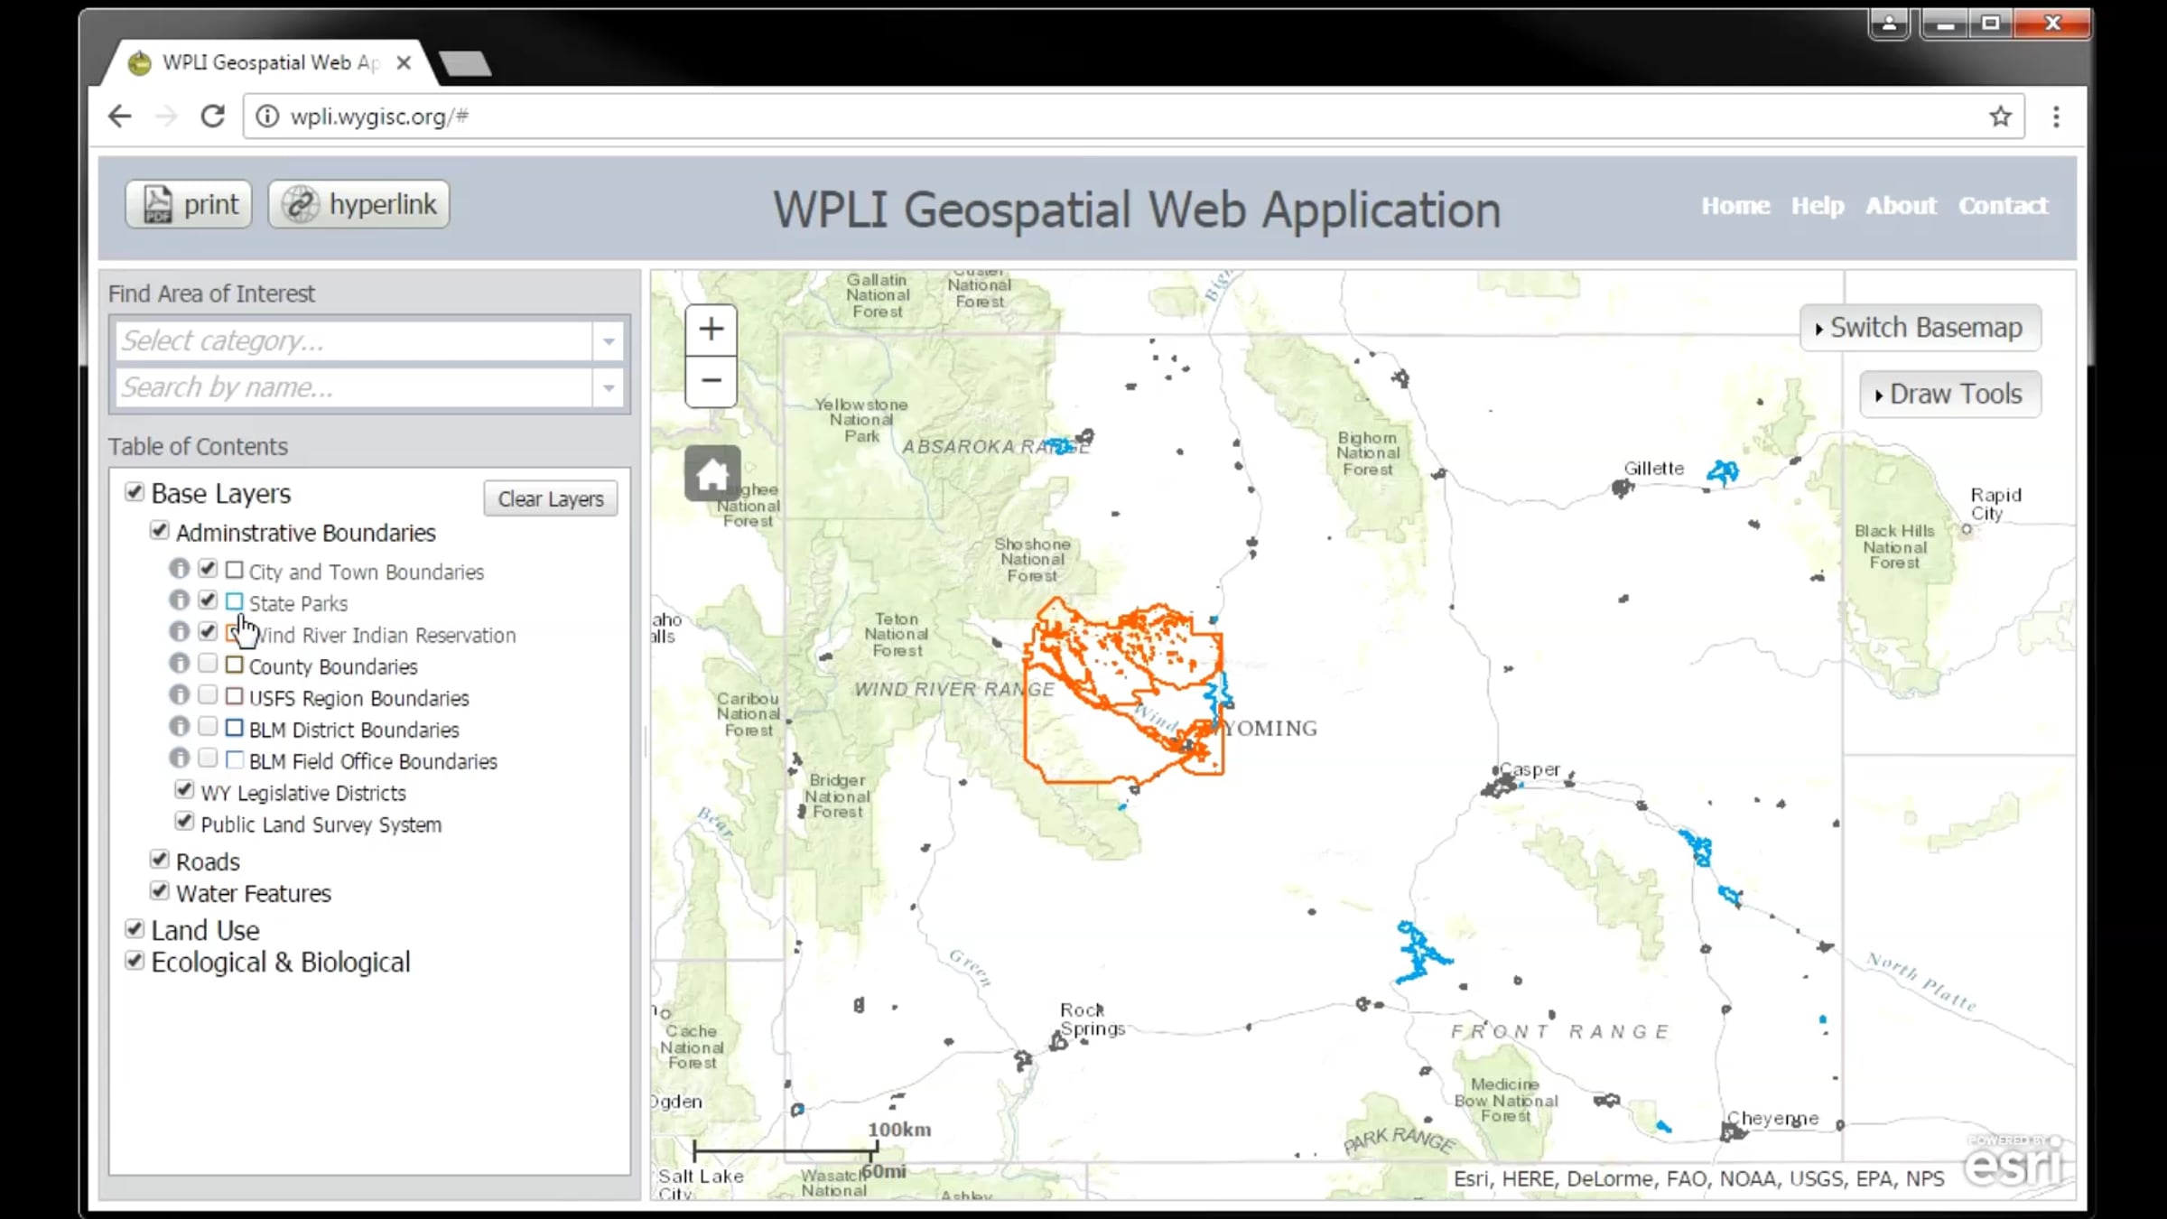Reload the page with the refresh icon
The width and height of the screenshot is (2167, 1219).
[213, 116]
